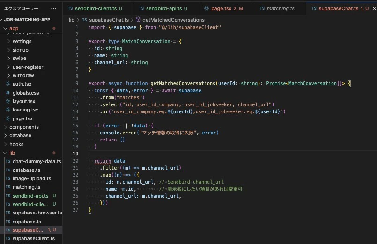Select the supabaseChat.ts editor tab
Viewport: 377px width, 244px height.
tap(339, 8)
